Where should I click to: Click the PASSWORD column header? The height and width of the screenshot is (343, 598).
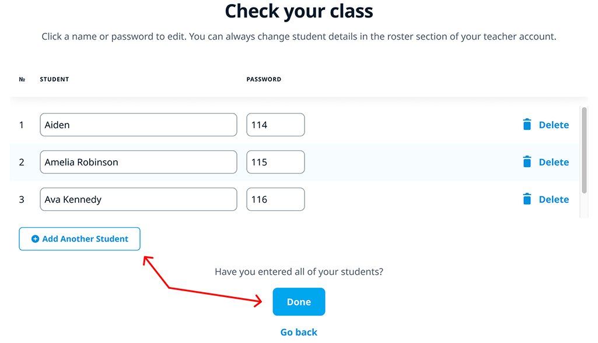(x=264, y=79)
